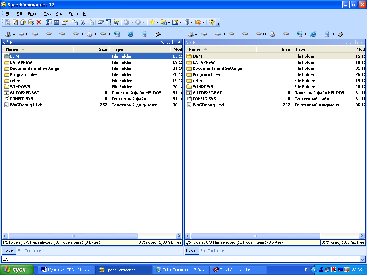
Task: Expand the back navigation history arrow
Action: click(132, 22)
